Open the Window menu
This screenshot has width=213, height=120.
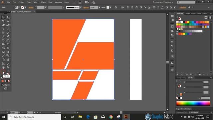pos(59,2)
